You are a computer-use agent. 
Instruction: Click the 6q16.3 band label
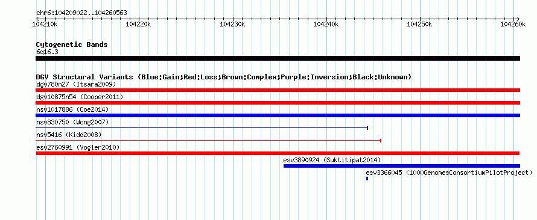47,52
